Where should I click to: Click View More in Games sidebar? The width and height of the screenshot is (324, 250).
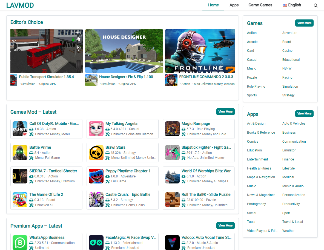[x=304, y=23]
